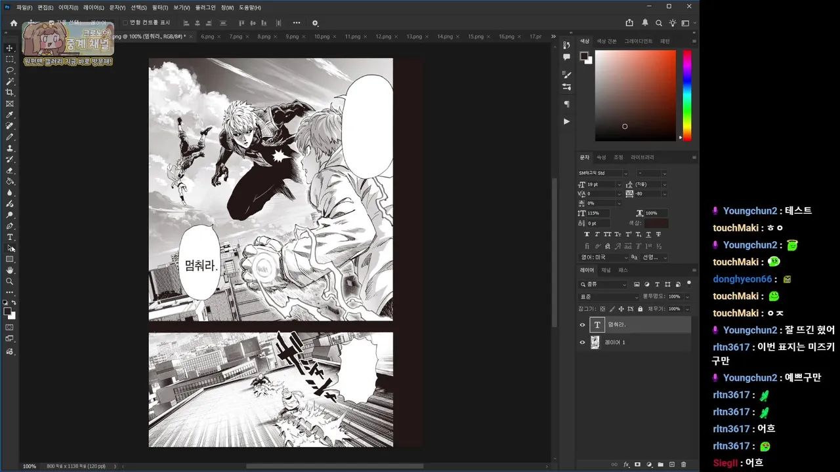This screenshot has height=472, width=840.
Task: Open the 이미지(I) menu
Action: coord(68,7)
